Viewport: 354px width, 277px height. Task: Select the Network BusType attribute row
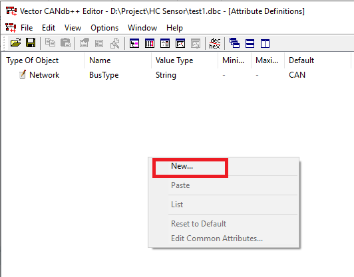(x=176, y=75)
